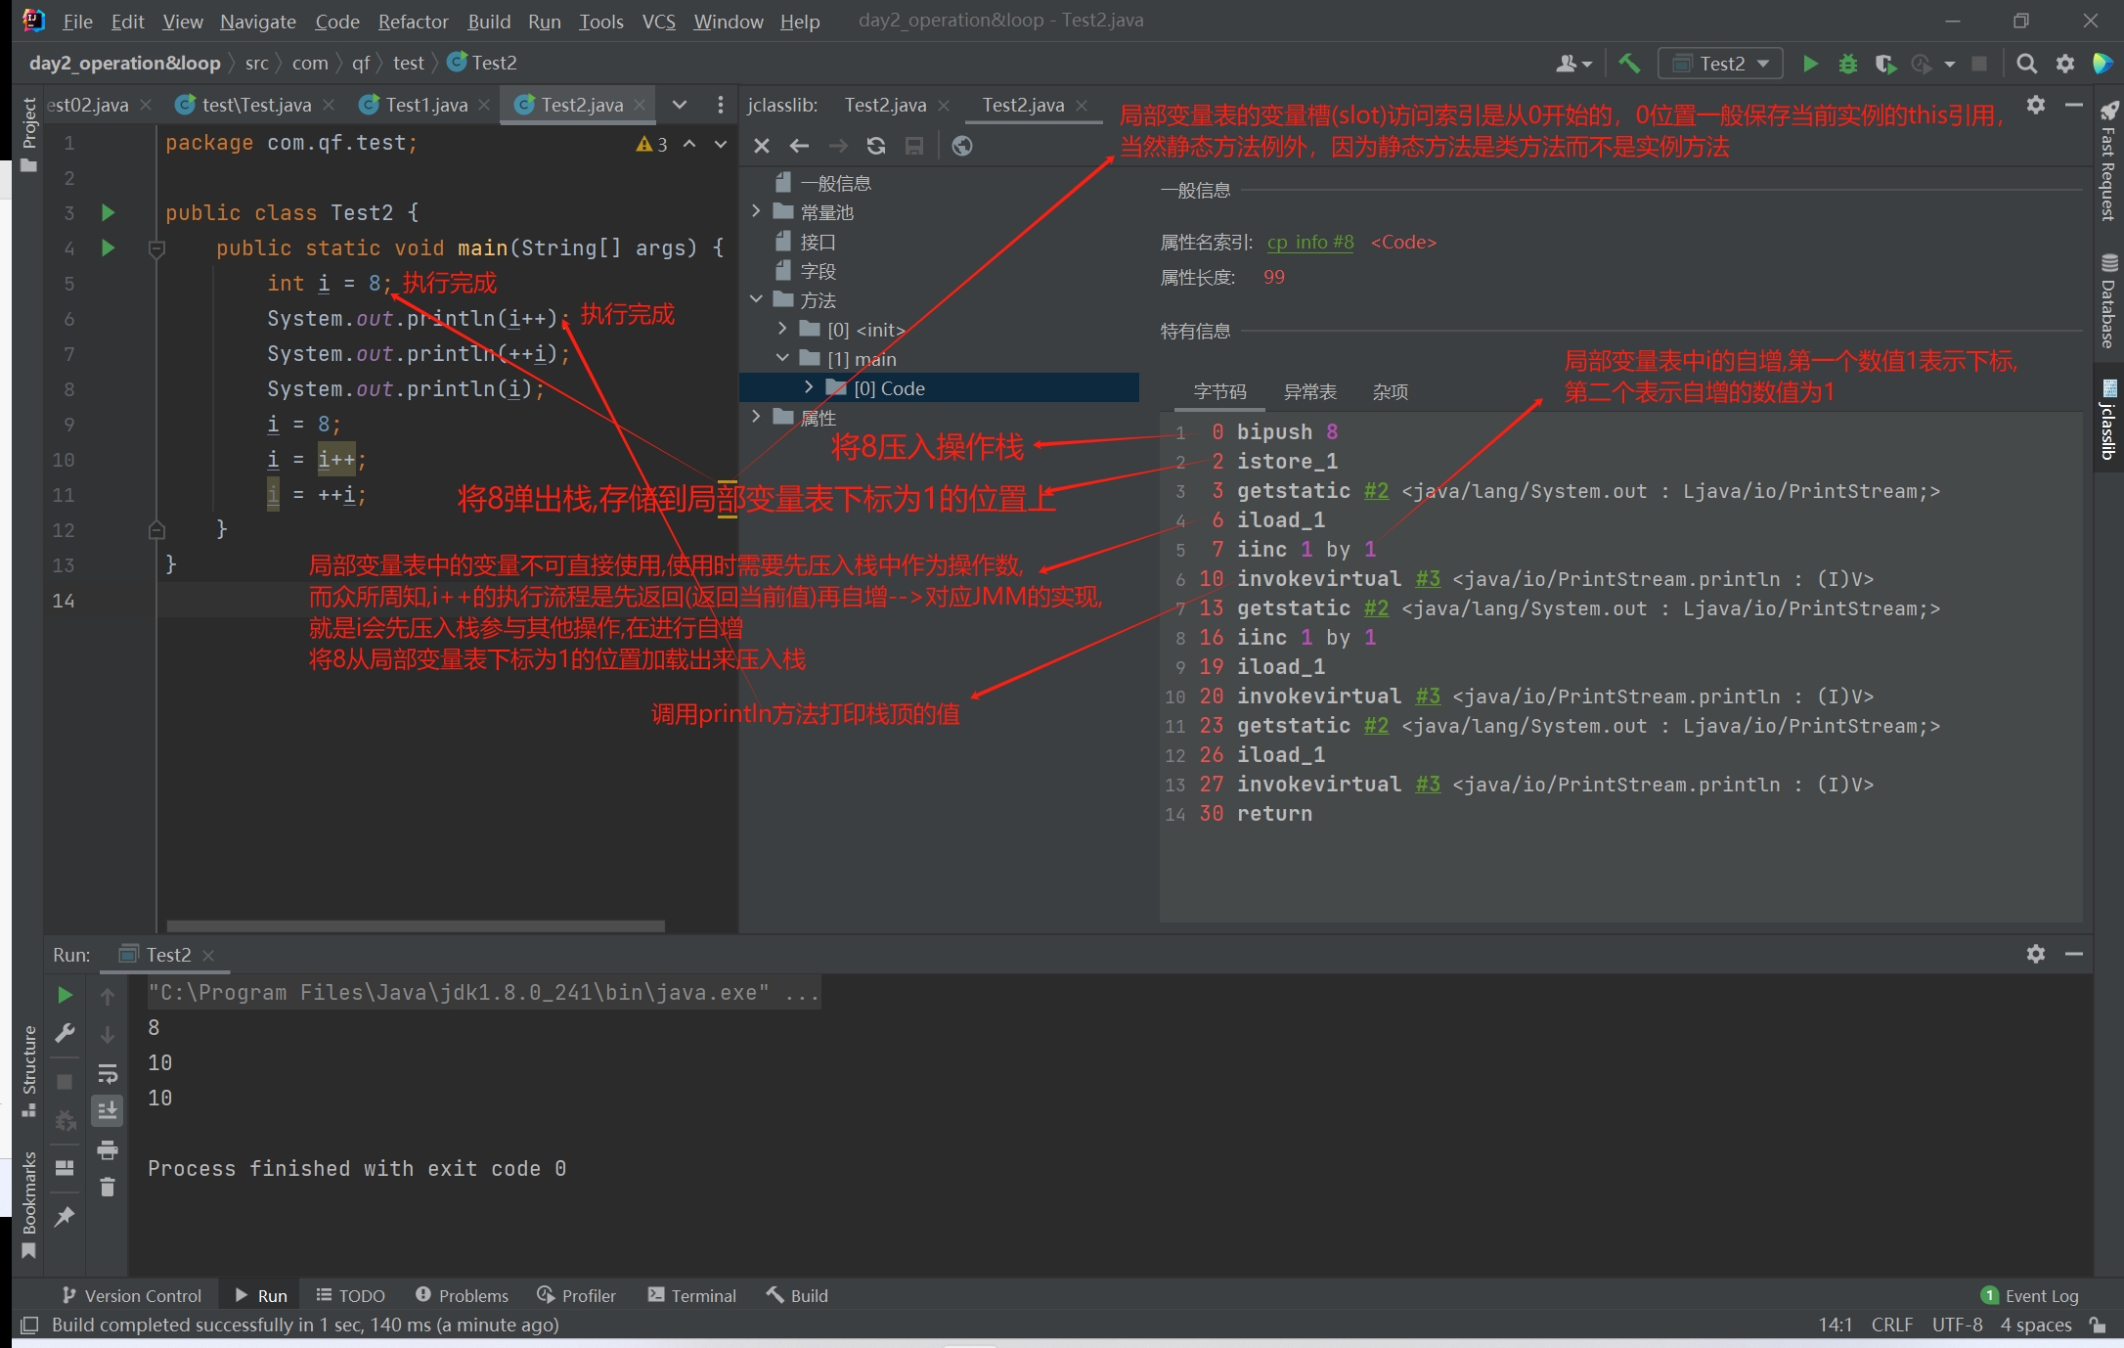Image resolution: width=2124 pixels, height=1348 pixels.
Task: Follow the cp_info #8 link
Action: [x=1310, y=242]
